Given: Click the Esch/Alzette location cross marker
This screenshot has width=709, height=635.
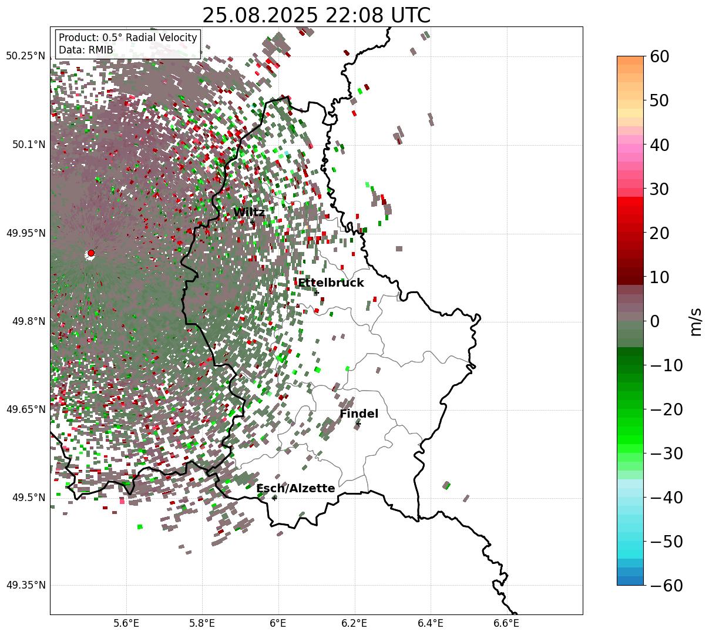Looking at the screenshot, I should tap(274, 498).
